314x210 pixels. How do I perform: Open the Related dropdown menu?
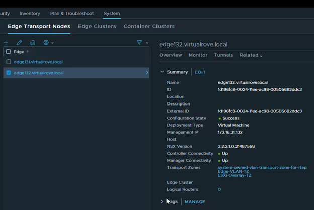point(251,55)
